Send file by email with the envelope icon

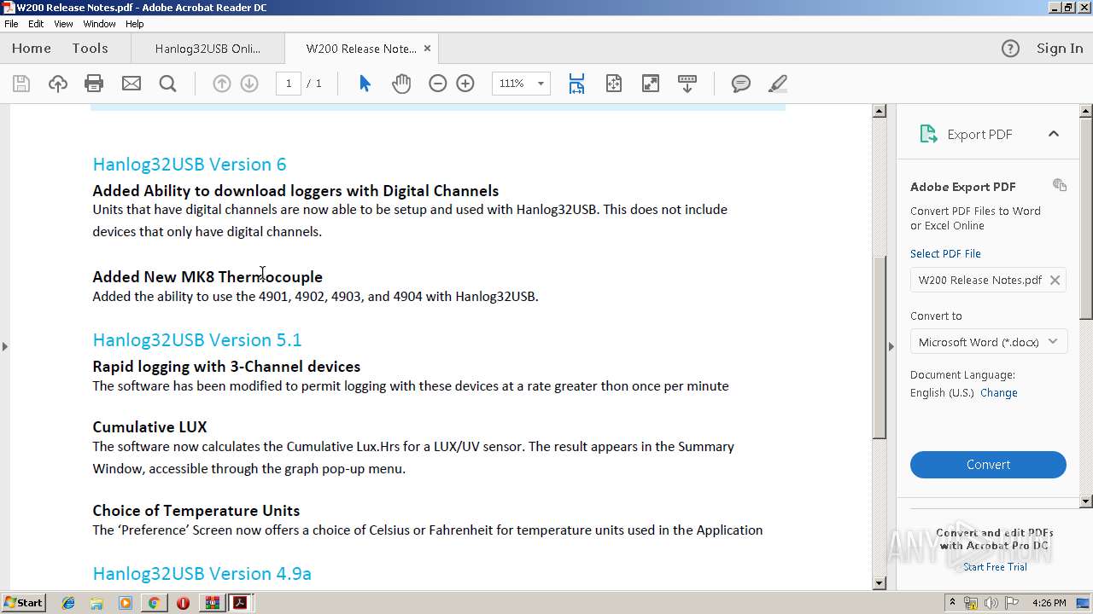(x=131, y=84)
